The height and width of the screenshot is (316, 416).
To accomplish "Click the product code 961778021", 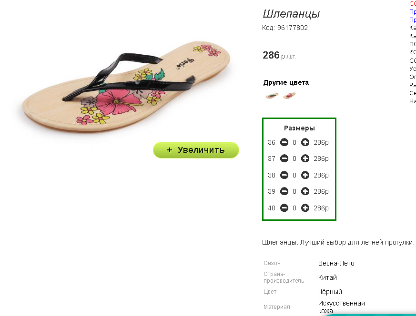I will 294,28.
